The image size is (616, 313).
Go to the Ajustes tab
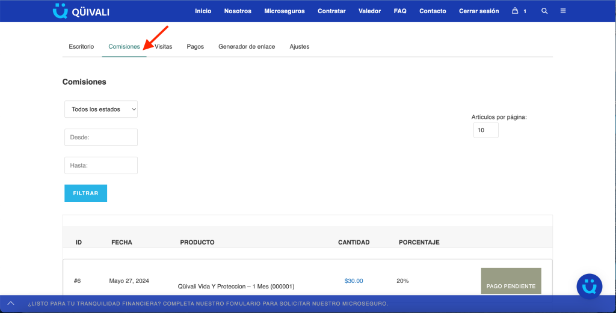click(300, 46)
